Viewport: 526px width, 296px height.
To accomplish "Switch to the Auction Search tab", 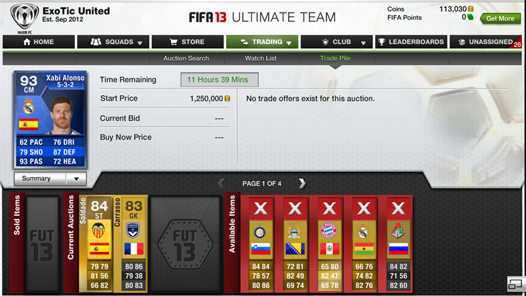I will (186, 59).
